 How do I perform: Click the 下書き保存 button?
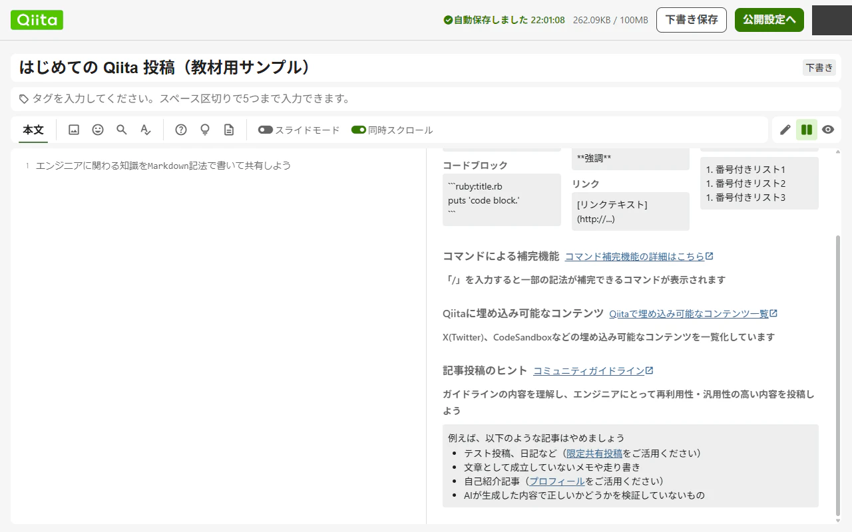[692, 20]
